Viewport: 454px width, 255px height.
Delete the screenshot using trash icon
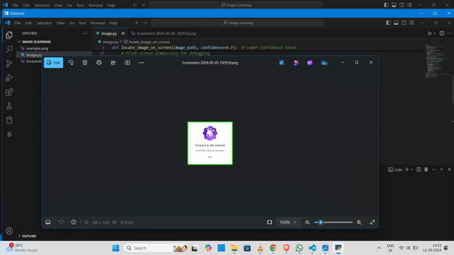85,63
